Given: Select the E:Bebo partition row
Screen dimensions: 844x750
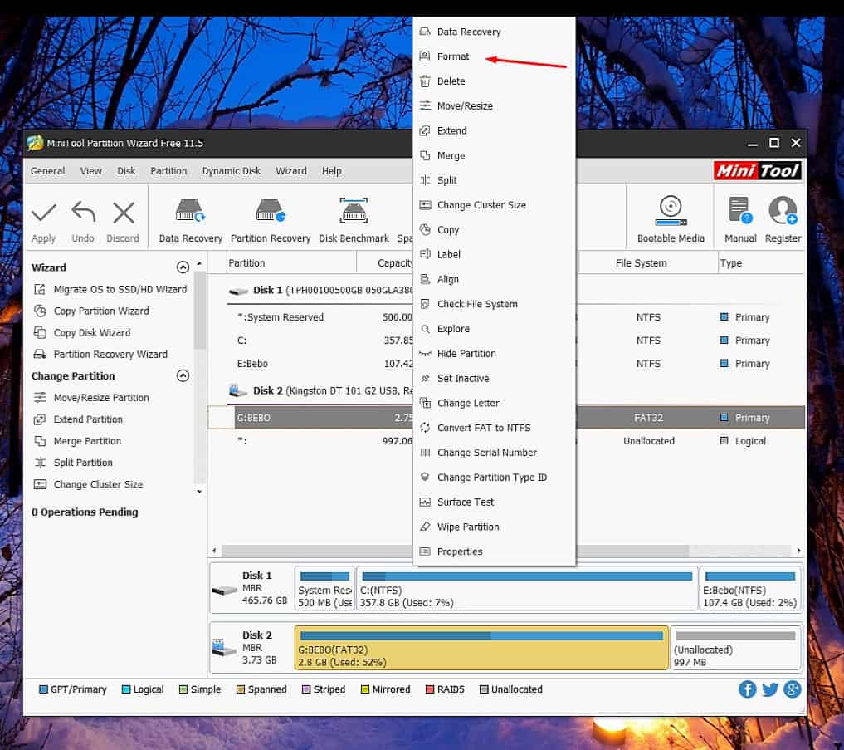Looking at the screenshot, I should 506,364.
